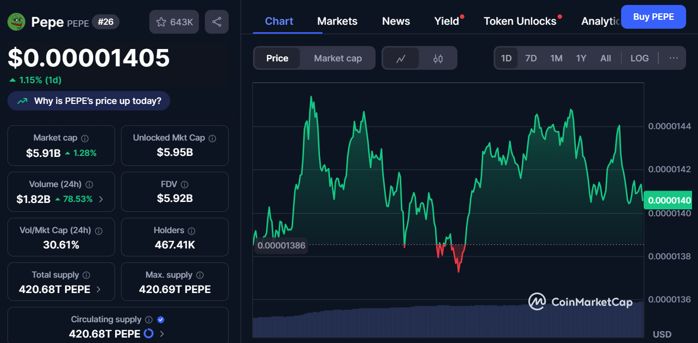This screenshot has width=698, height=343.
Task: Expand Volume (24h) details chevron
Action: pyautogui.click(x=101, y=199)
